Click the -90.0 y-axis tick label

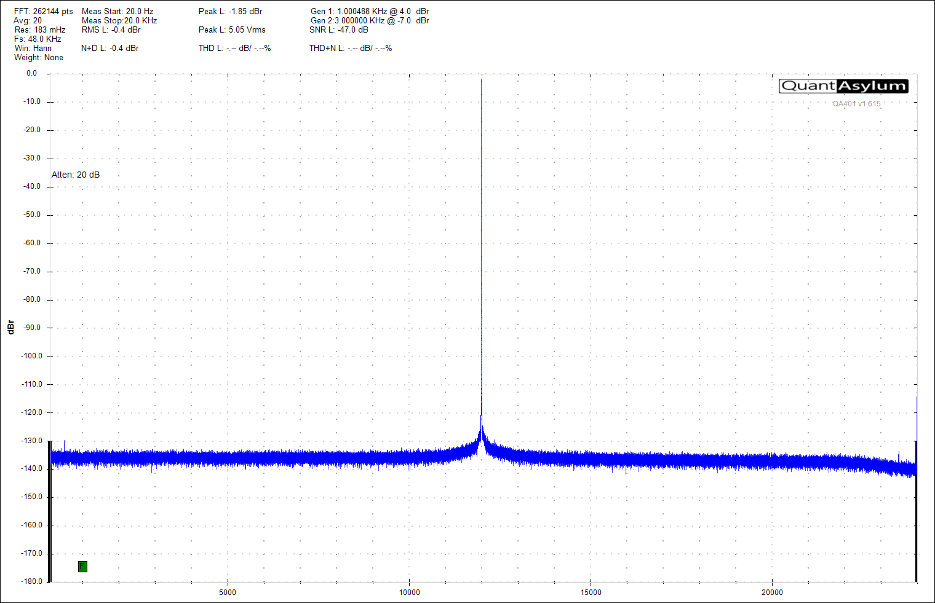32,328
